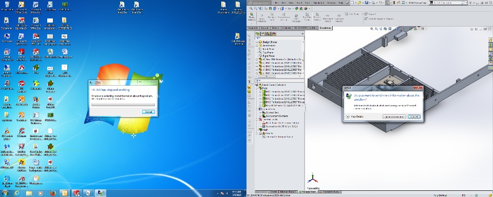This screenshot has height=197, width=493.
Task: Click Cancel in the send information dialog
Action: [414, 116]
